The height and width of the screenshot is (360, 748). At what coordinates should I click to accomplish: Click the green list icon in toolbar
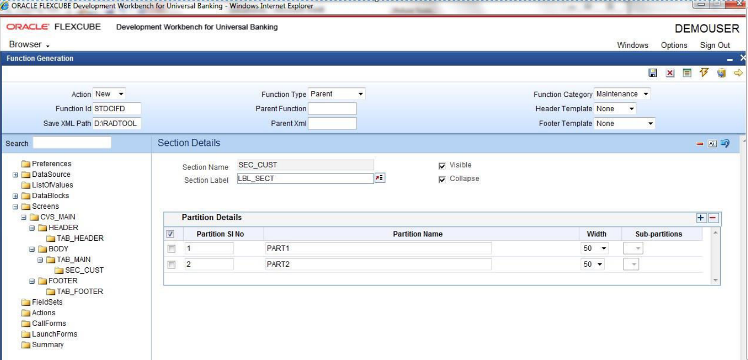click(687, 73)
